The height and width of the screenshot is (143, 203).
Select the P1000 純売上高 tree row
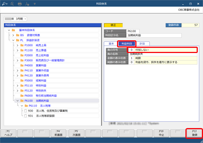click(x=57, y=45)
